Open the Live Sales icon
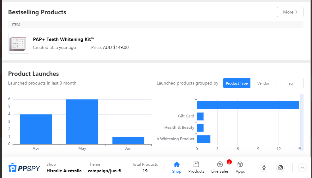This screenshot has height=178, width=312. (x=220, y=164)
